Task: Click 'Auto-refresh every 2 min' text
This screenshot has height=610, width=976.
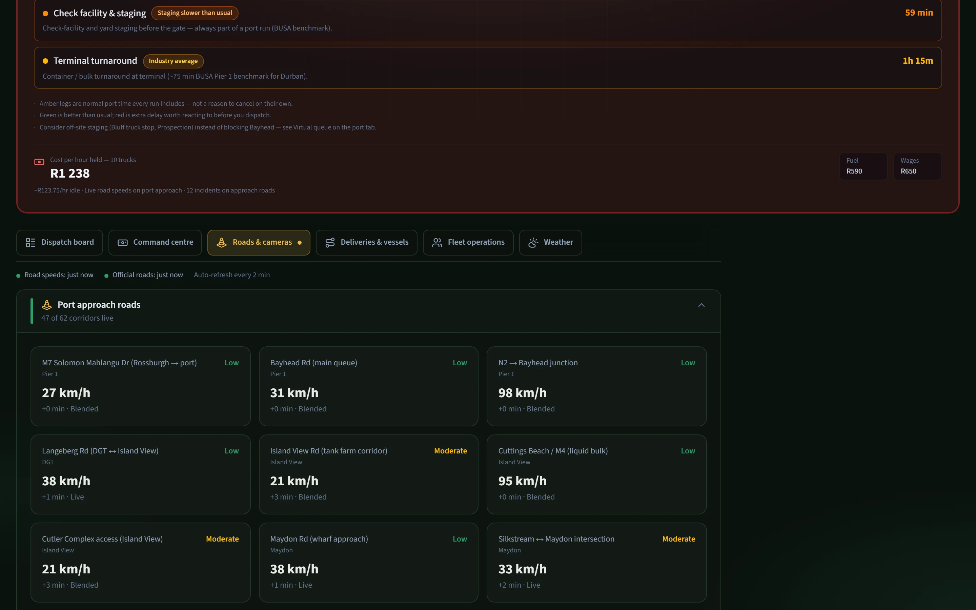Action: [232, 275]
